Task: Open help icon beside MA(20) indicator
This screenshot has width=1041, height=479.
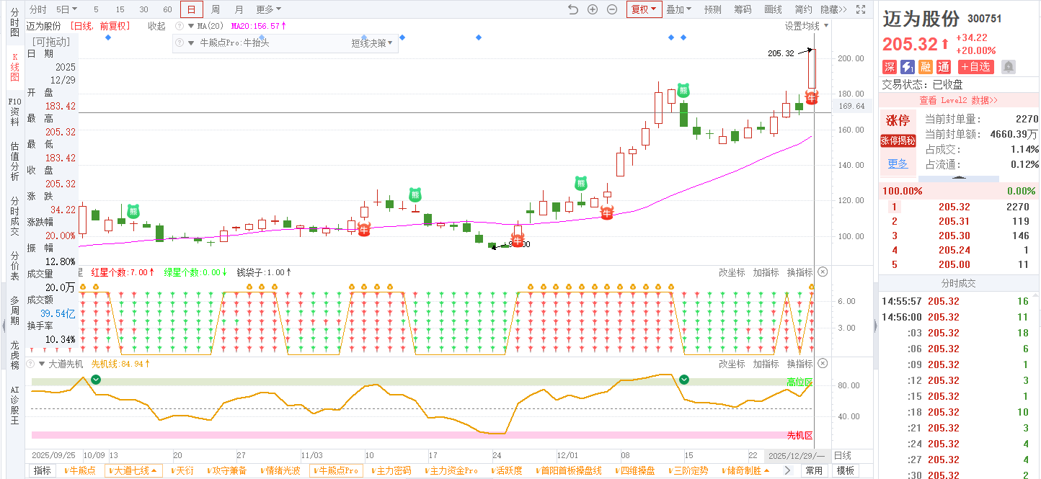Action: [x=180, y=26]
